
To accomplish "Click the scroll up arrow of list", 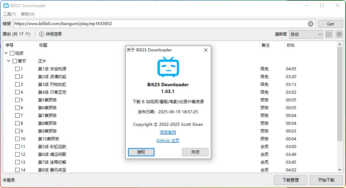I will [340, 45].
